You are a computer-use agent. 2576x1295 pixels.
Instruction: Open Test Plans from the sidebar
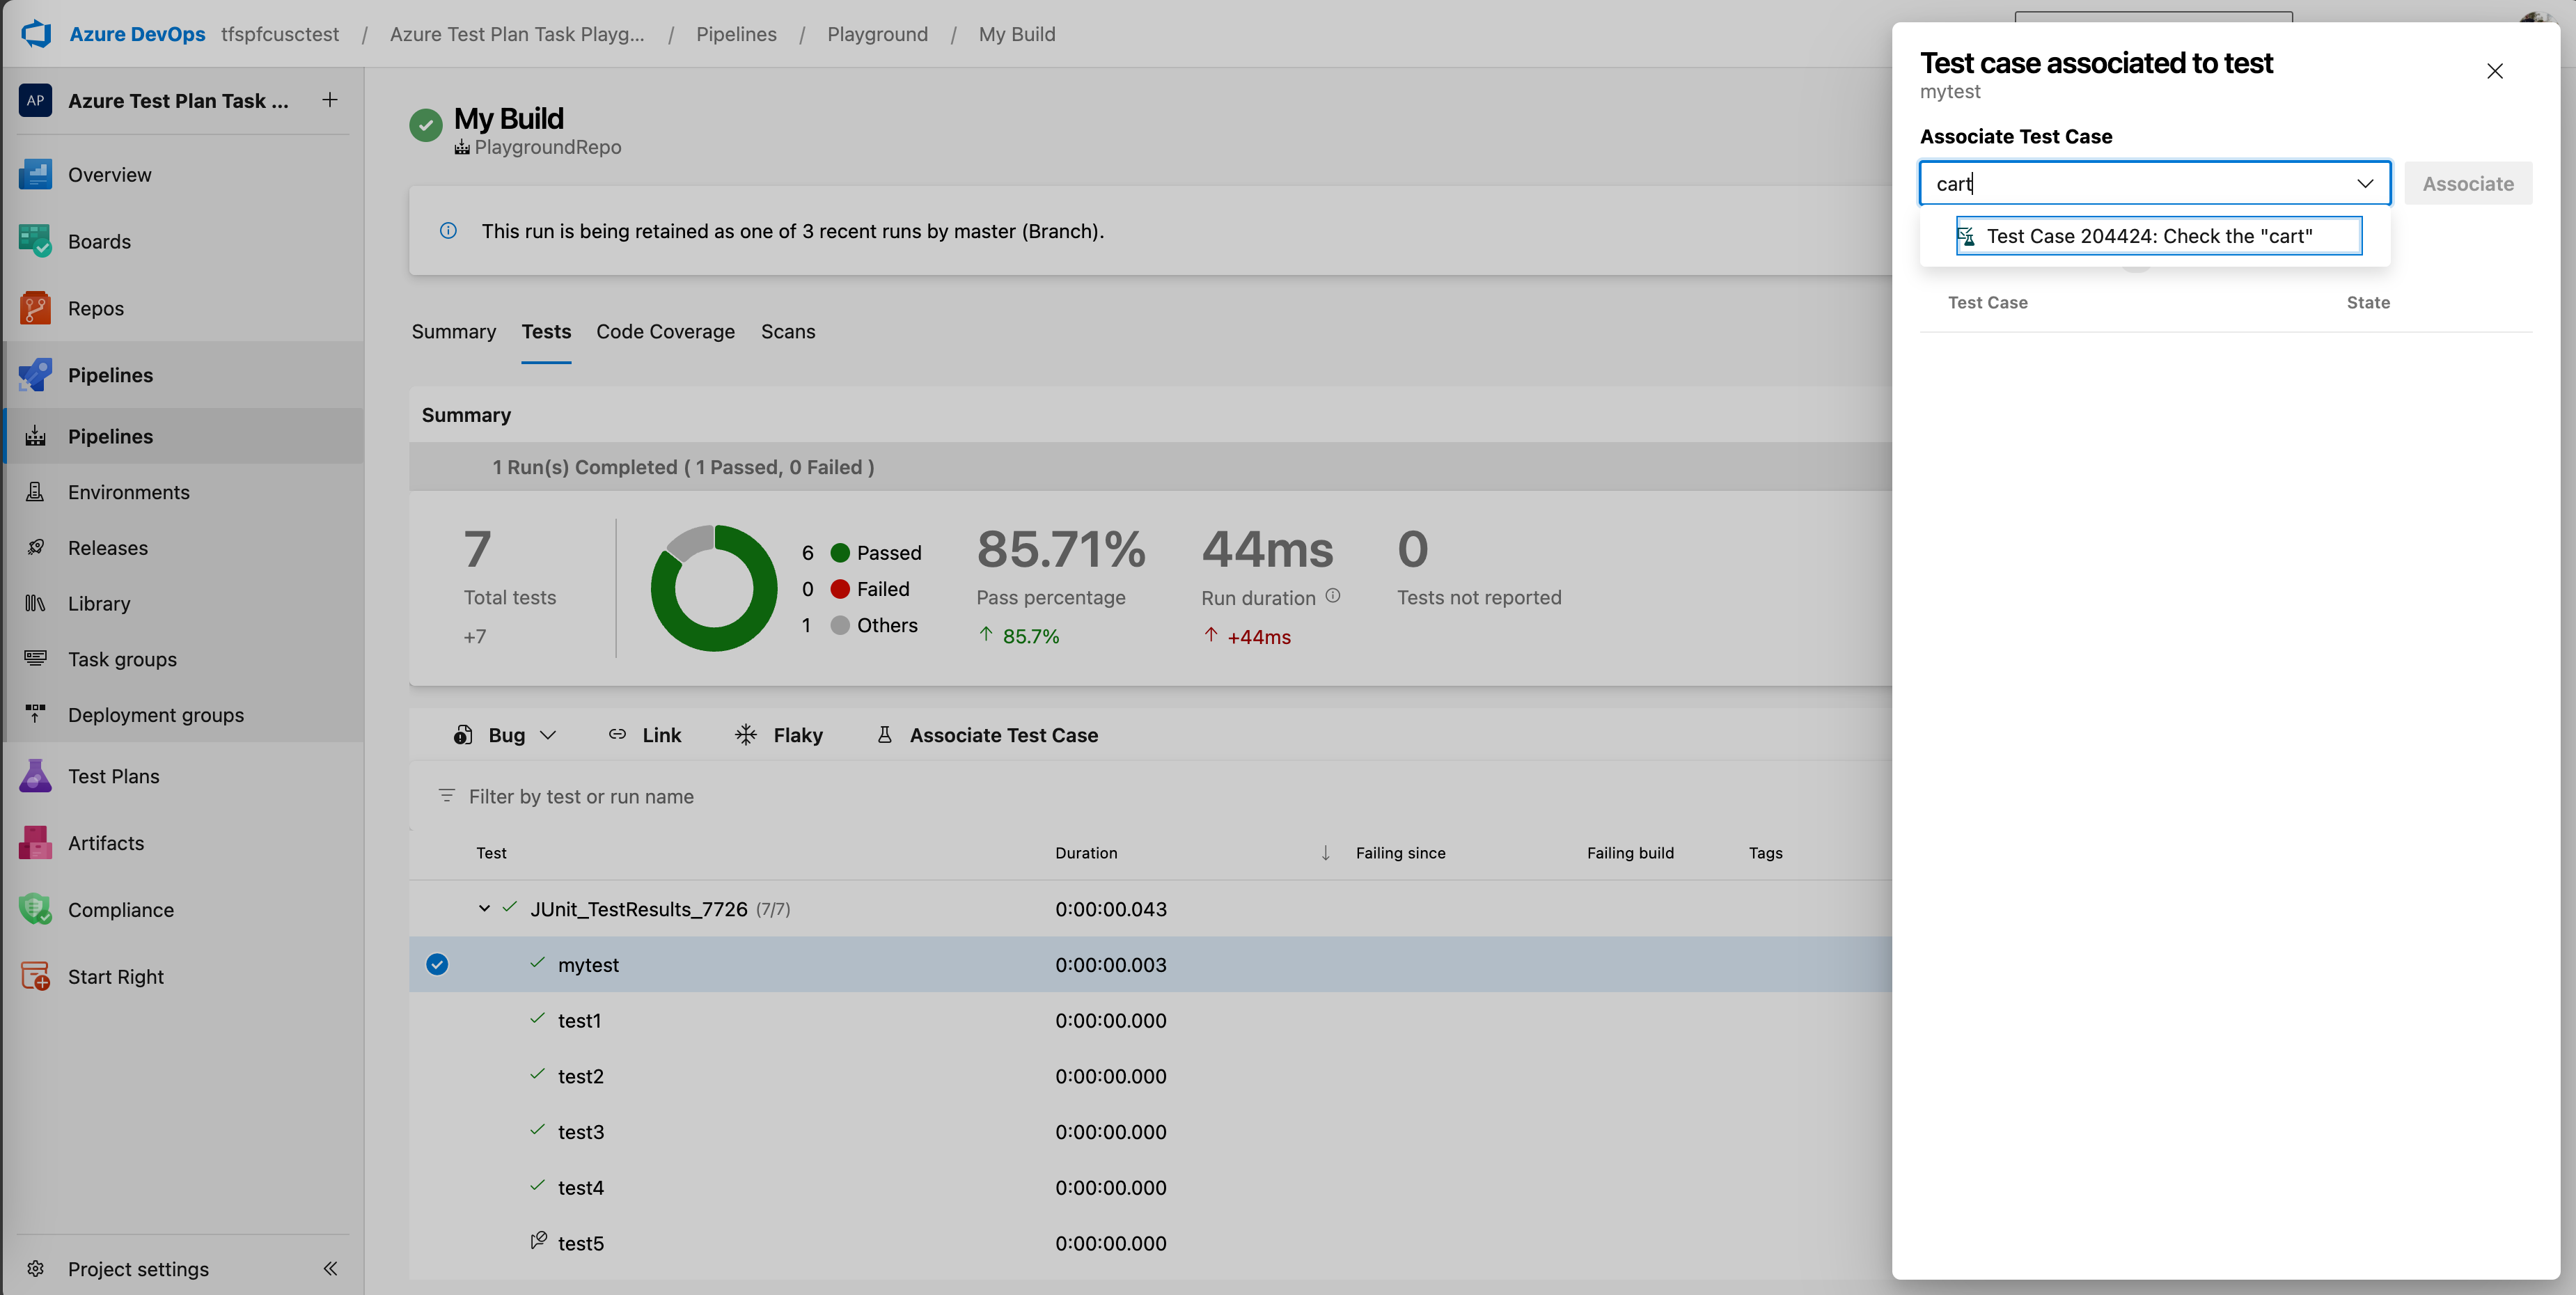click(113, 775)
